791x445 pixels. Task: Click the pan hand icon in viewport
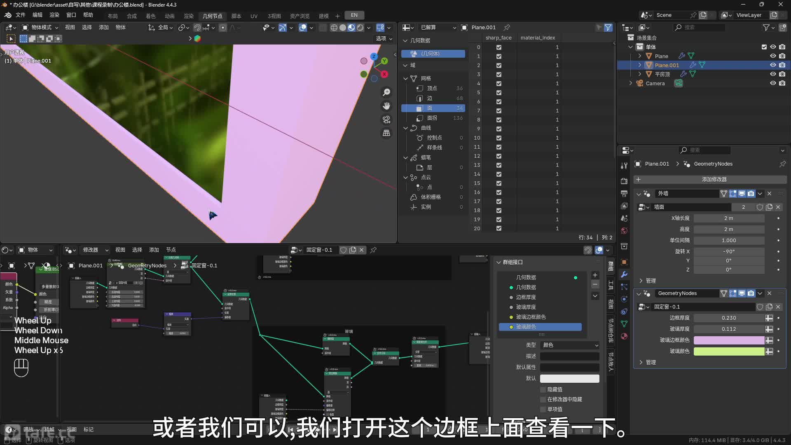tap(386, 106)
